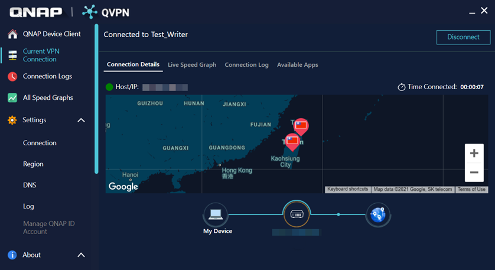
Task: Click the Kaohsiung City map label
Action: point(285,161)
